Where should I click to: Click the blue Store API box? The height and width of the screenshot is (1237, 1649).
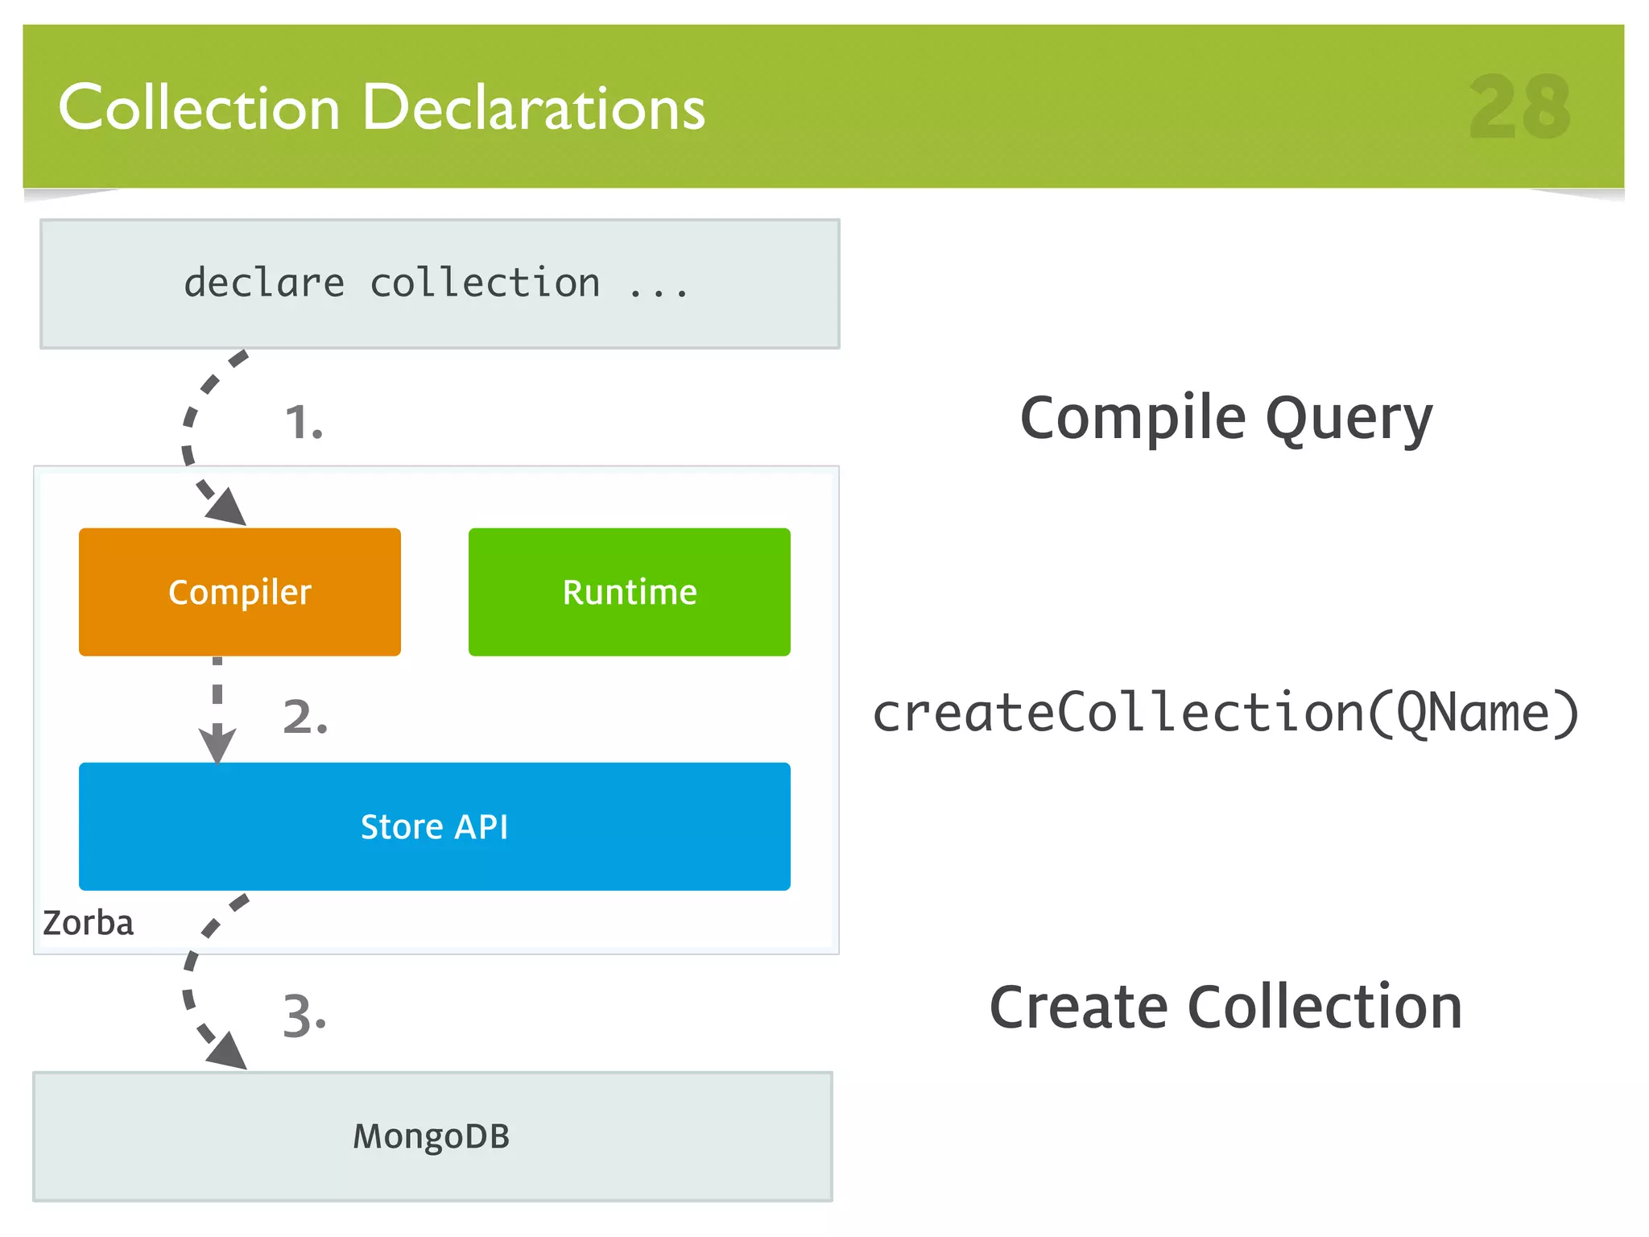[434, 826]
